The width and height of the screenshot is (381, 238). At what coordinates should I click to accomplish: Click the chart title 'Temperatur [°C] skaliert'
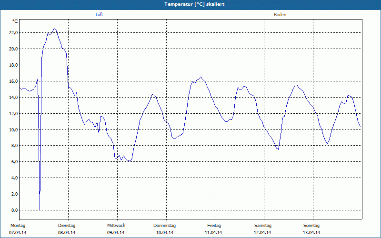point(194,4)
